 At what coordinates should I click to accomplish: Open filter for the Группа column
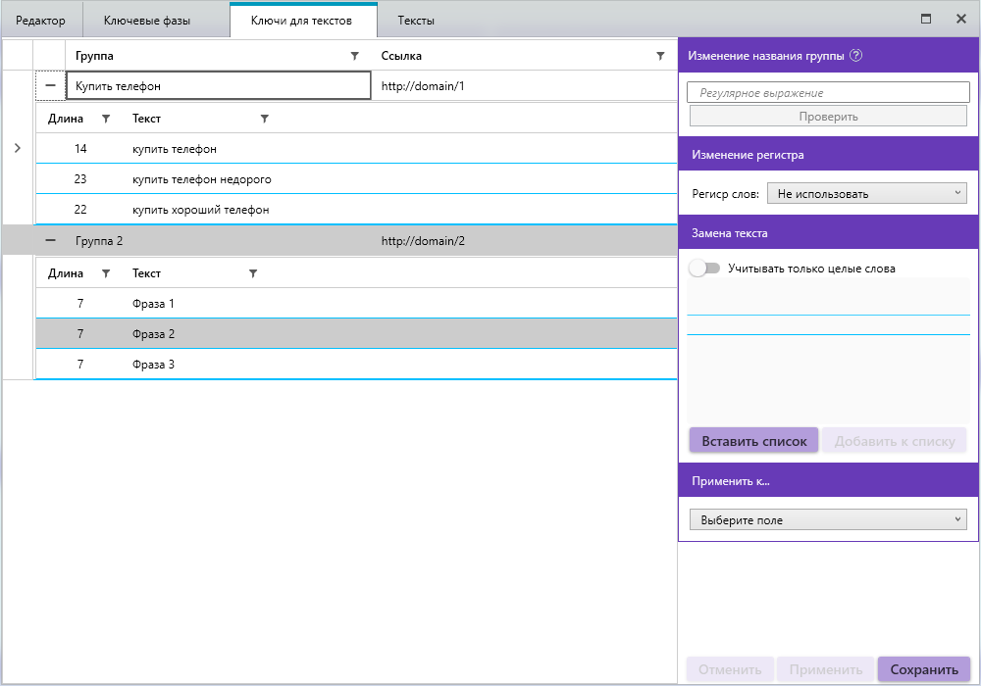coord(355,56)
